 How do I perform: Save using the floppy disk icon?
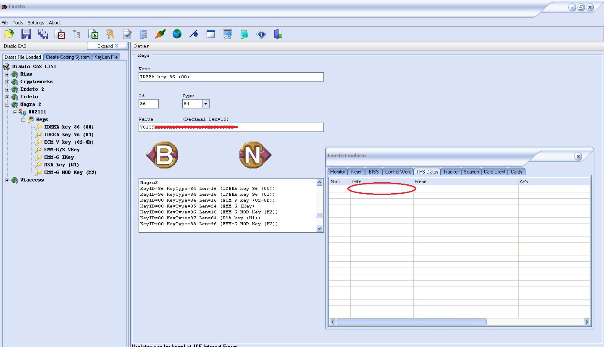pos(26,34)
